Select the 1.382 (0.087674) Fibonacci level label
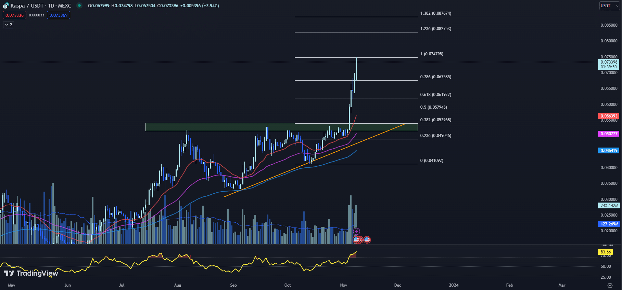The height and width of the screenshot is (290, 622). coord(435,13)
